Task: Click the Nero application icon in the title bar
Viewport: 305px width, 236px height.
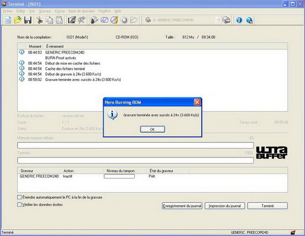Action: point(4,4)
